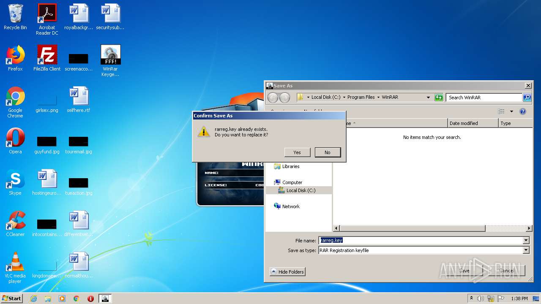541x304 pixels.
Task: Launch Opera desktop shortcut
Action: 15,141
